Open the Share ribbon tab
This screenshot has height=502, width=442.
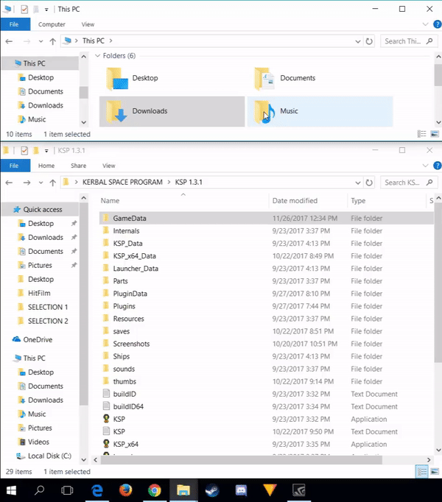click(x=79, y=166)
